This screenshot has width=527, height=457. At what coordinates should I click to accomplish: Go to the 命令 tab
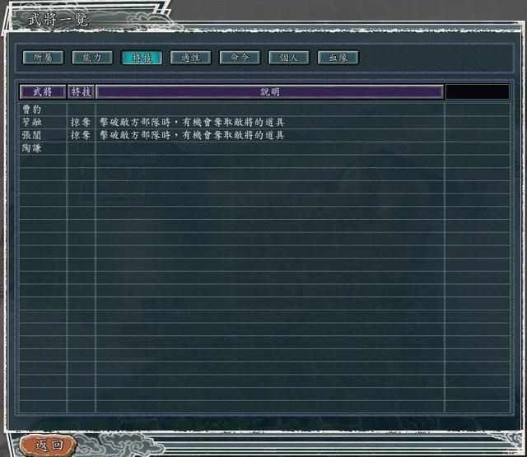tap(240, 58)
